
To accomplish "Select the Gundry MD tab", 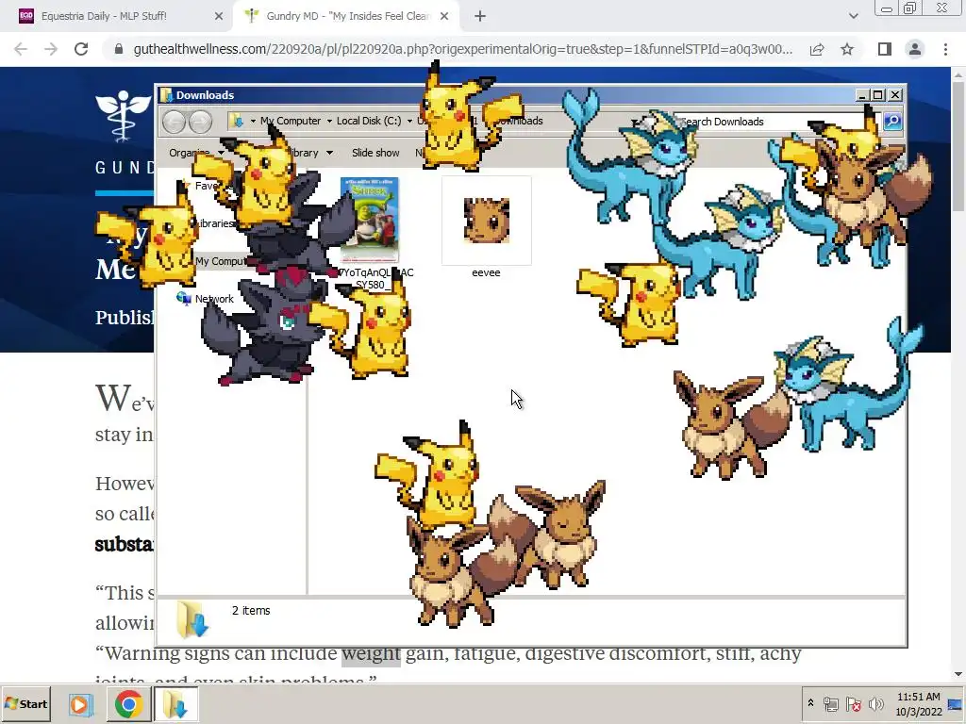I will [345, 17].
